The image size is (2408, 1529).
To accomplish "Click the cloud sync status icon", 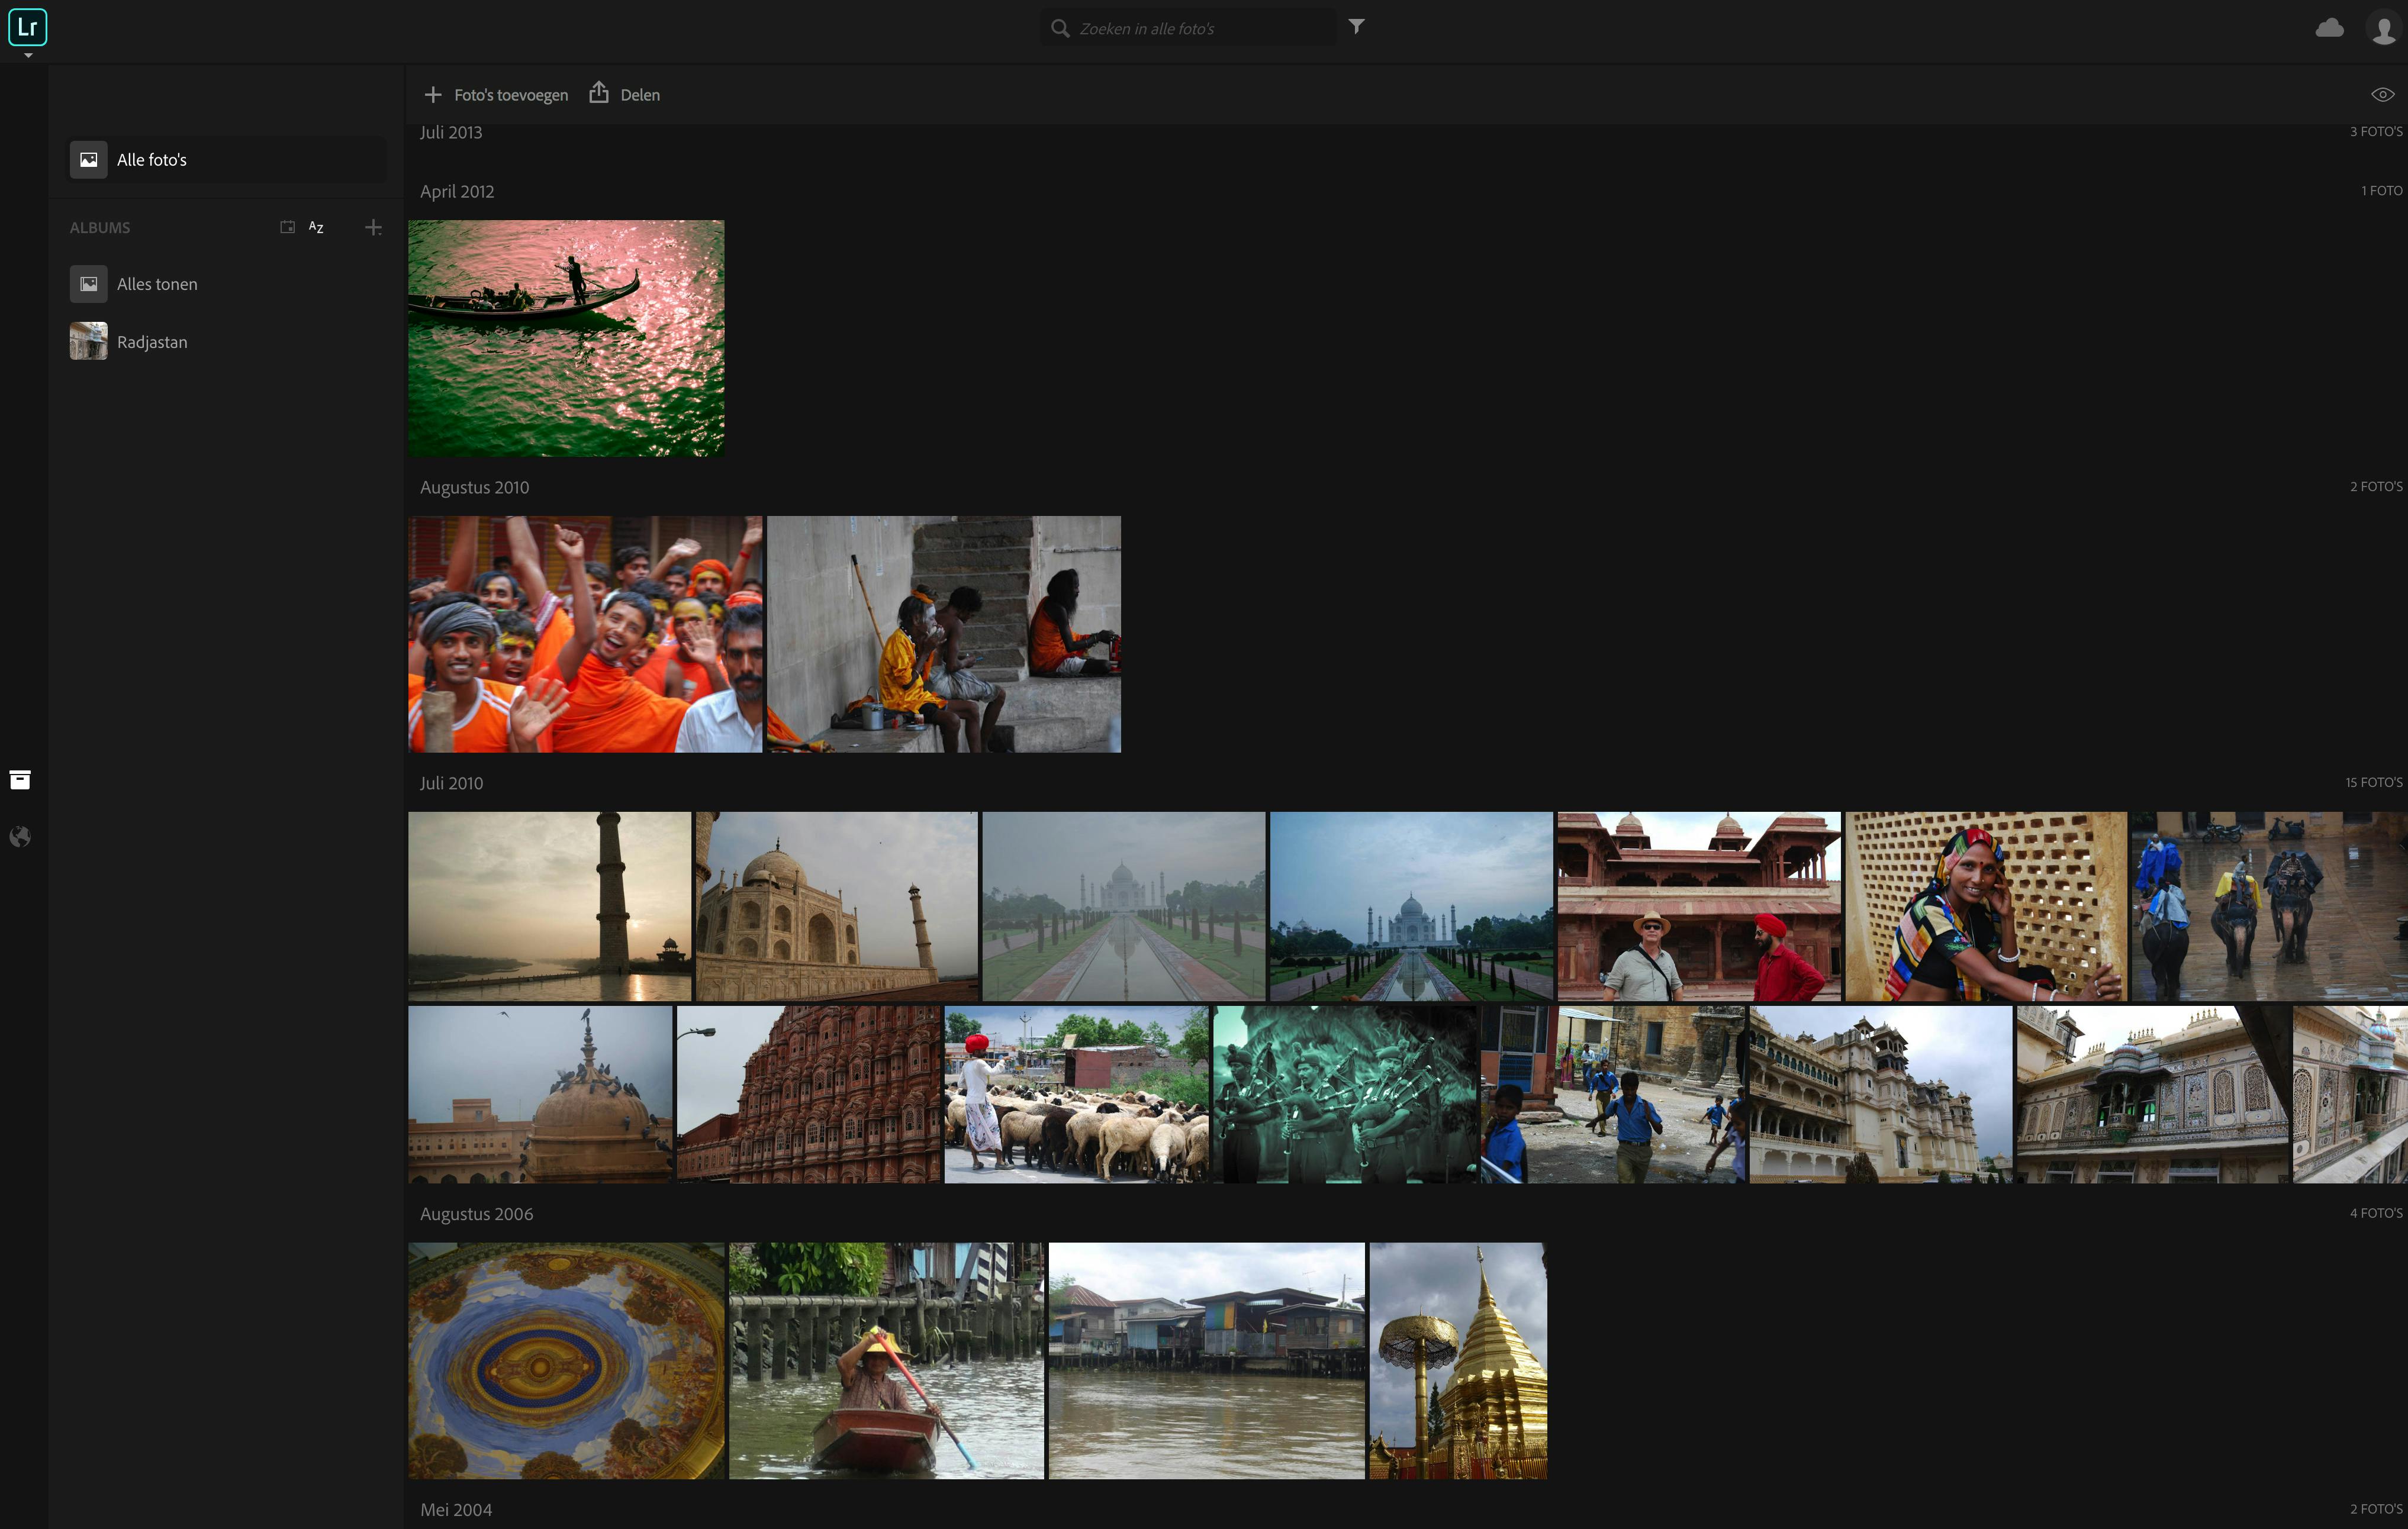I will click(2329, 28).
